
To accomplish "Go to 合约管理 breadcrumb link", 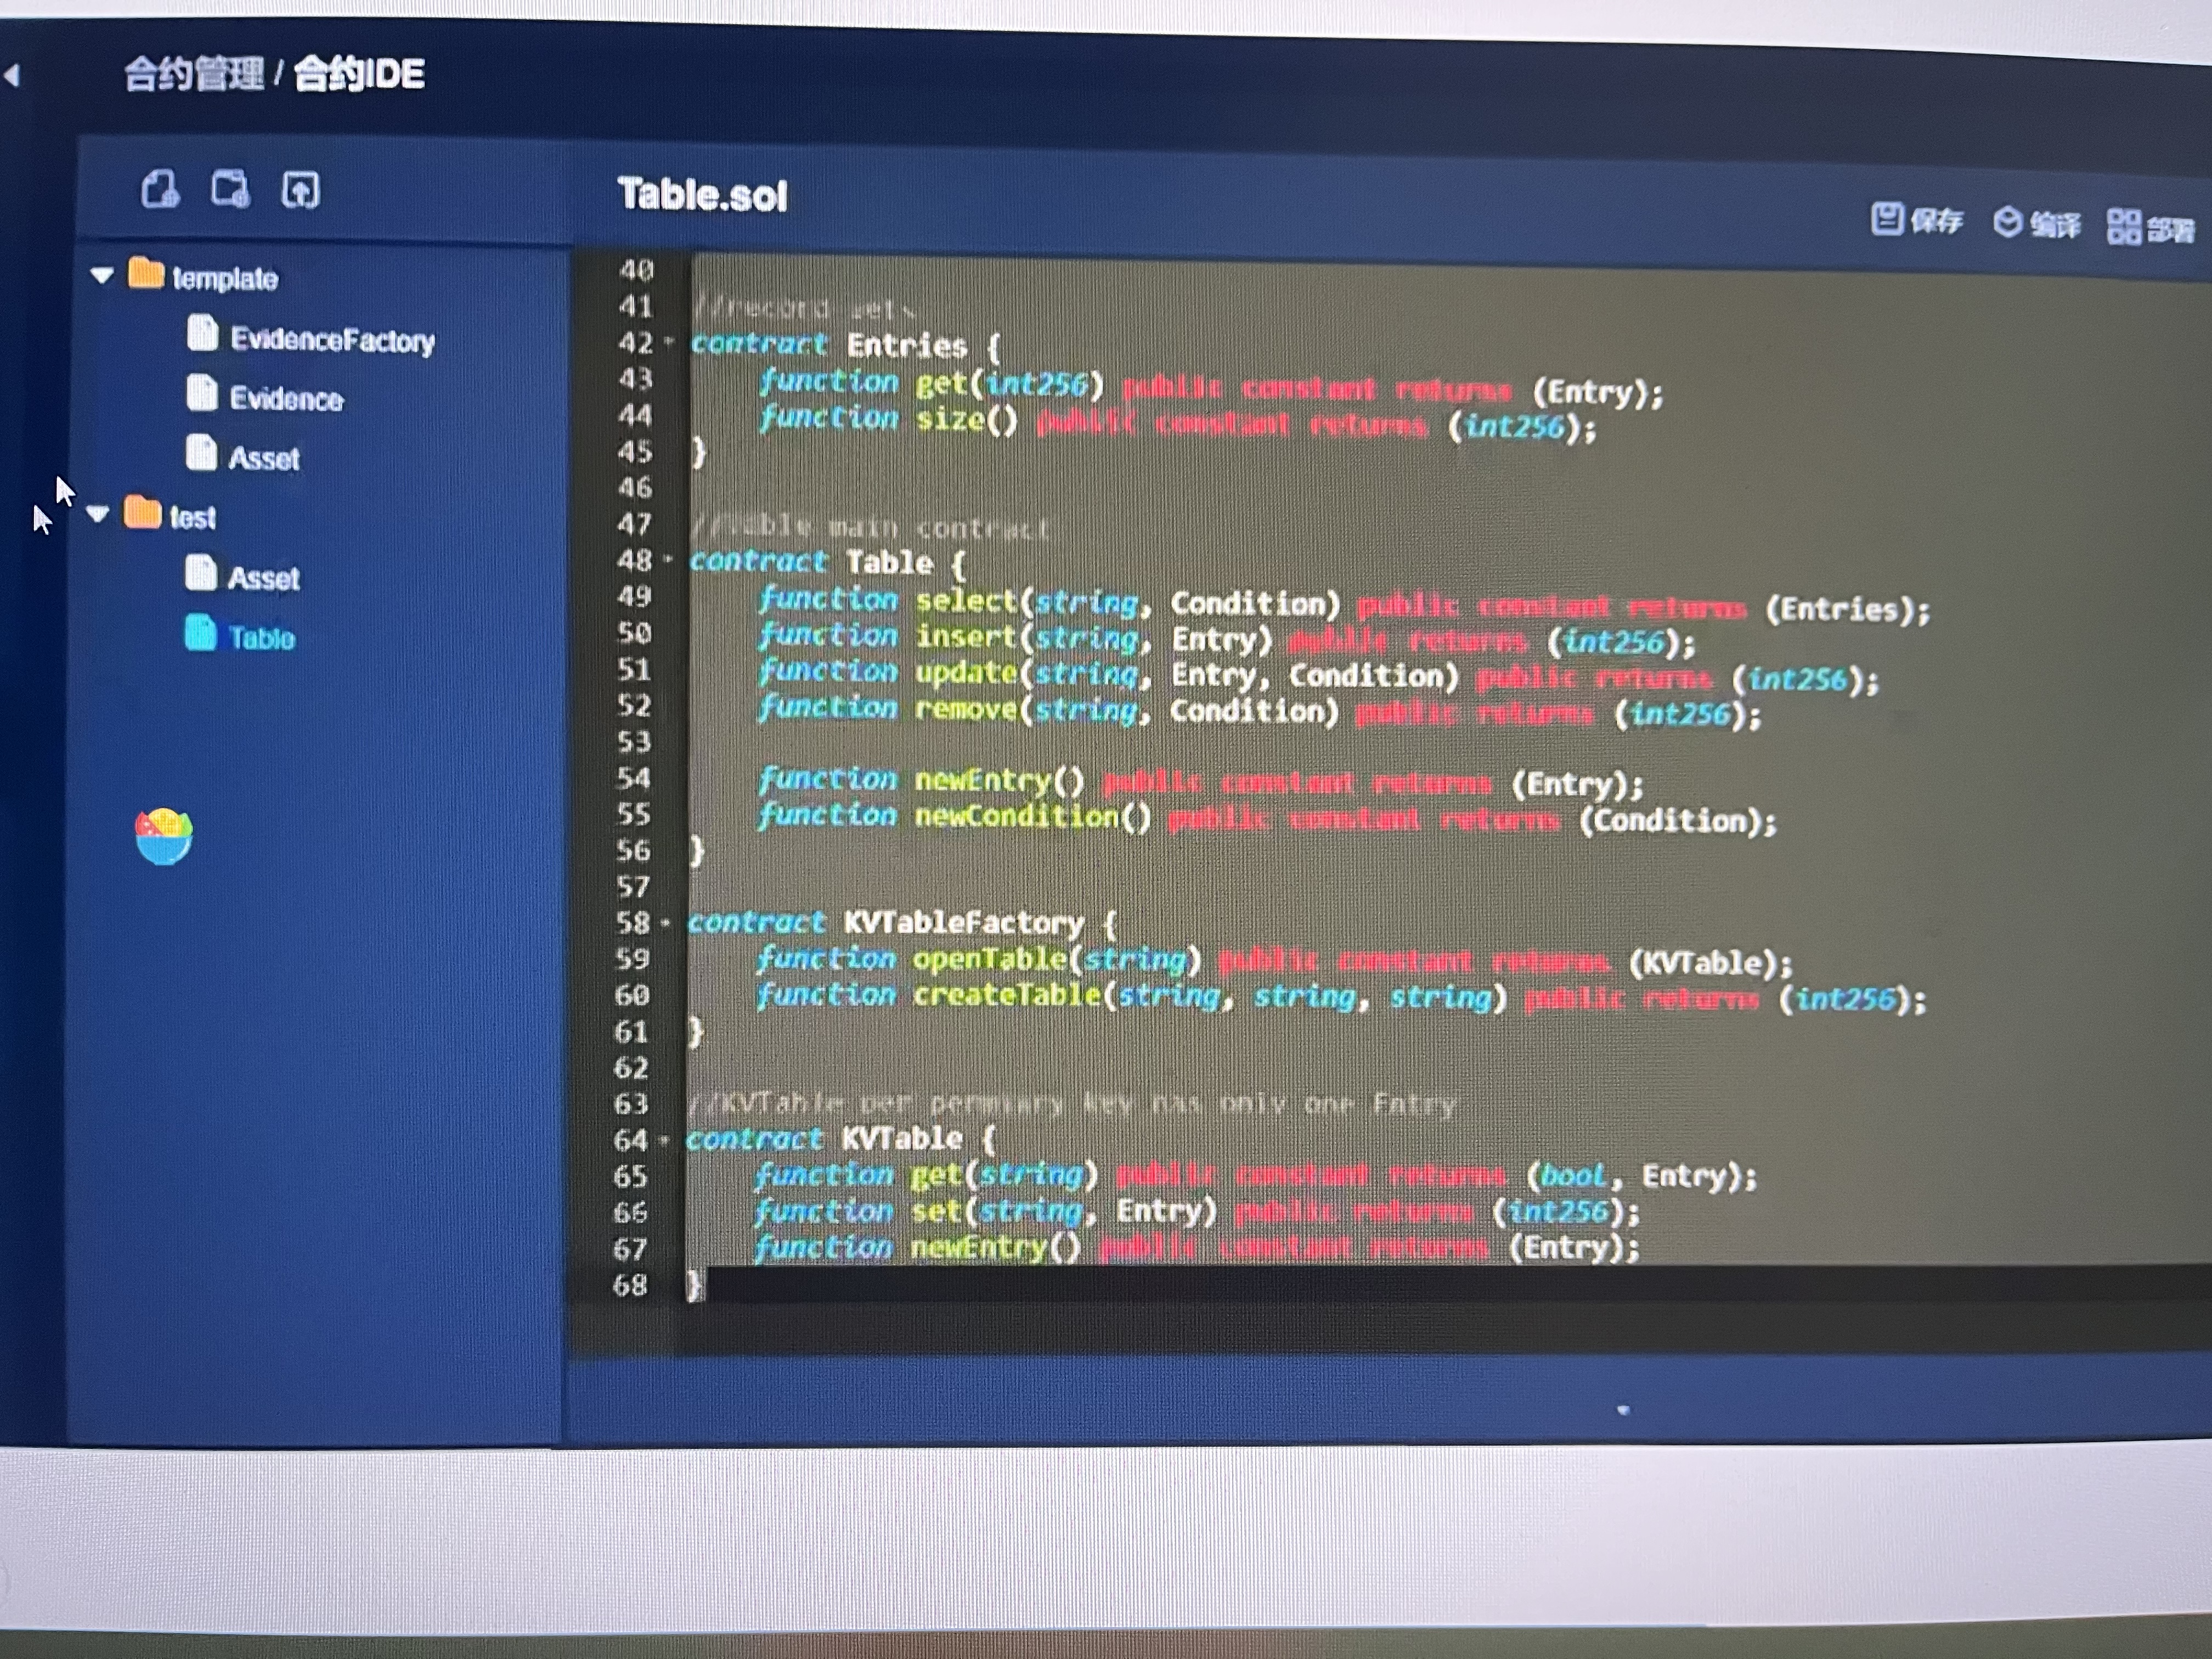I will pyautogui.click(x=194, y=73).
